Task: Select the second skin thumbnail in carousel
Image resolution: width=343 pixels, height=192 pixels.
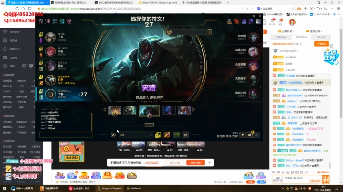Action: 130,110
